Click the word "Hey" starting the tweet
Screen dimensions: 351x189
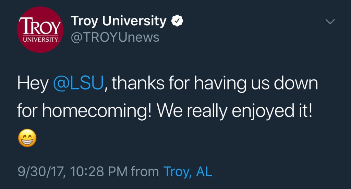pyautogui.click(x=33, y=83)
